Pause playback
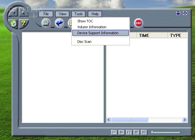 pyautogui.click(x=129, y=133)
